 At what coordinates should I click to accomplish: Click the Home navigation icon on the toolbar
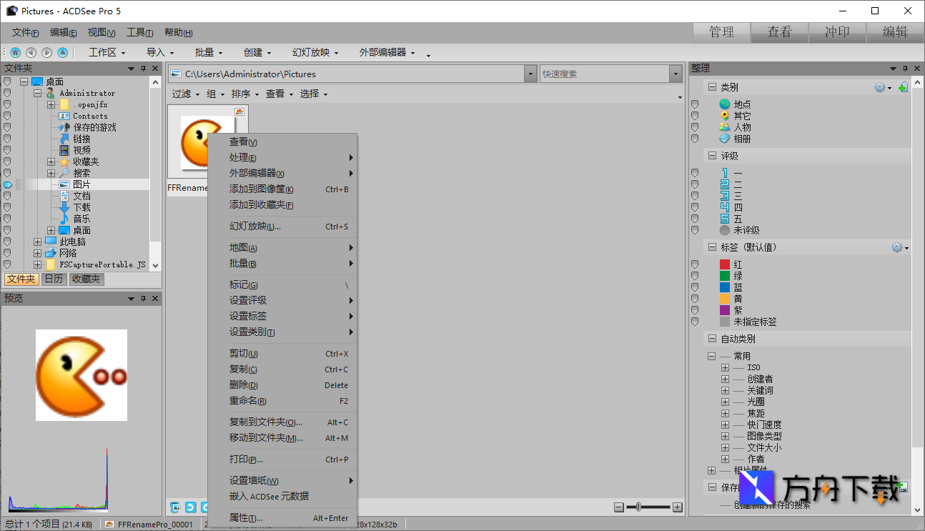click(15, 52)
